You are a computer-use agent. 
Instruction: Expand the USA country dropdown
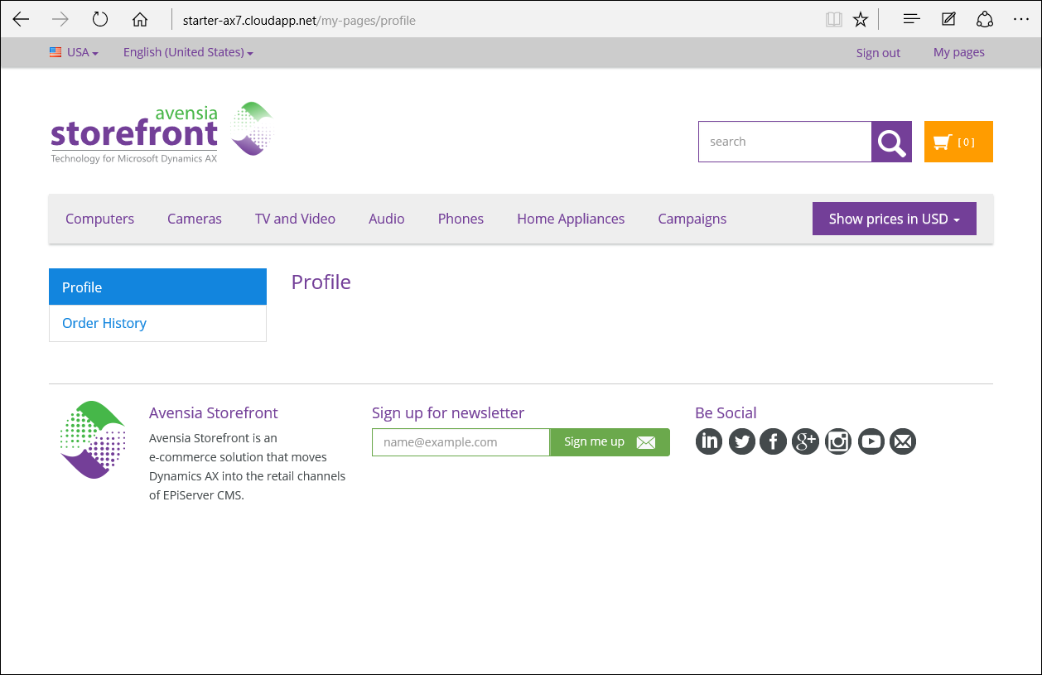coord(74,52)
